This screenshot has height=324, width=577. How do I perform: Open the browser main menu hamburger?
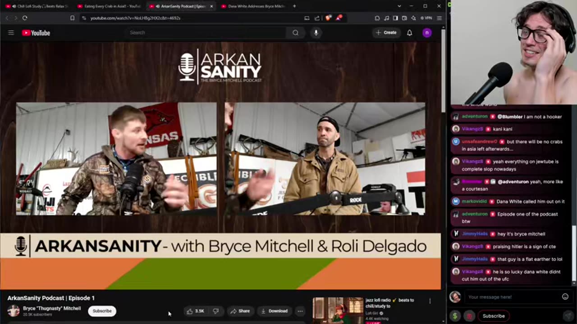point(439,18)
